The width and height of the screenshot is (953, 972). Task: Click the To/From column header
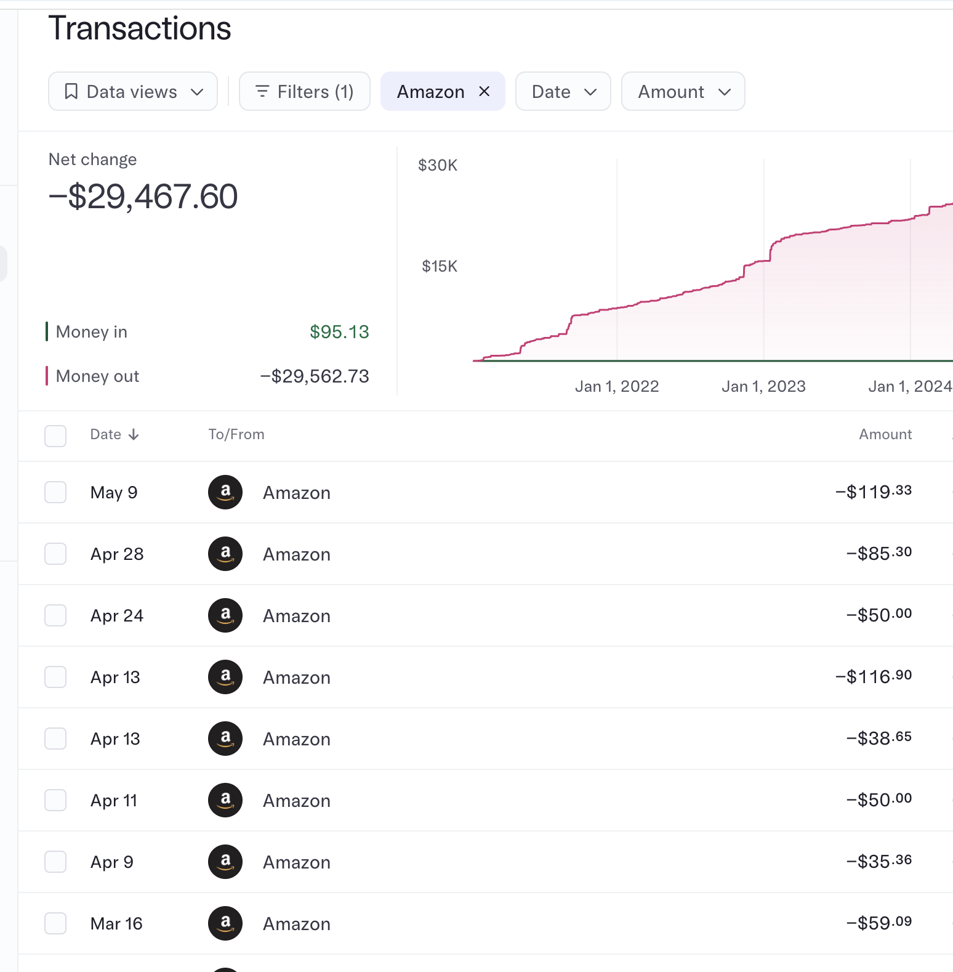(x=236, y=434)
